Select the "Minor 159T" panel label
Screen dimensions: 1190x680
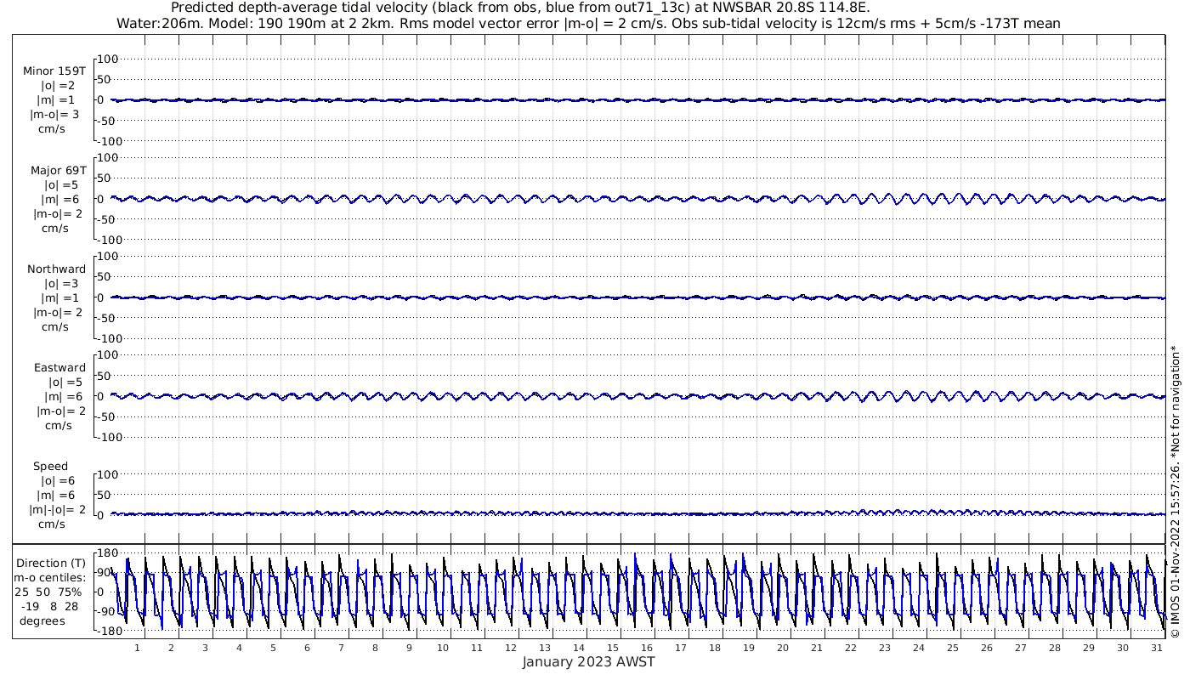54,71
